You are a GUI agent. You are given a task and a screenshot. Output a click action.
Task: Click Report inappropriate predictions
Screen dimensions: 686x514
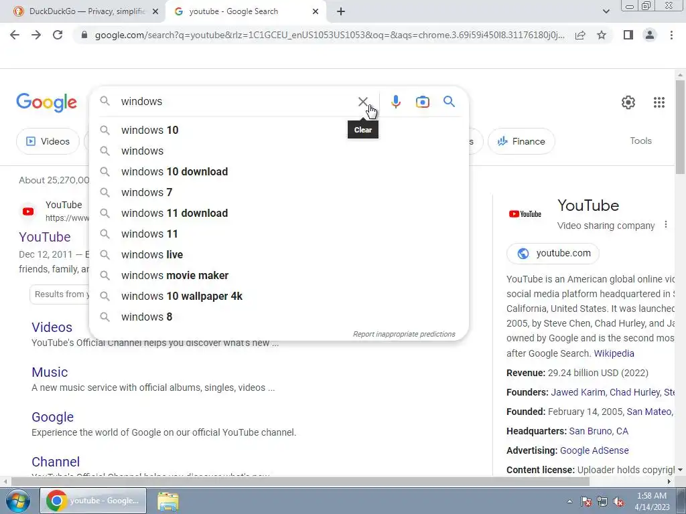coord(404,334)
